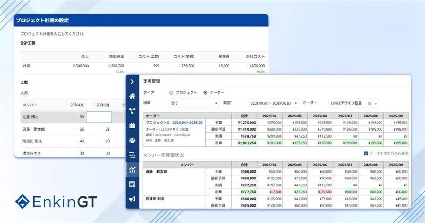Image resolution: width=425 pixels, height=223 pixels.
Task: Open the hierarchy diagram icon in sidebar
Action: [132, 111]
